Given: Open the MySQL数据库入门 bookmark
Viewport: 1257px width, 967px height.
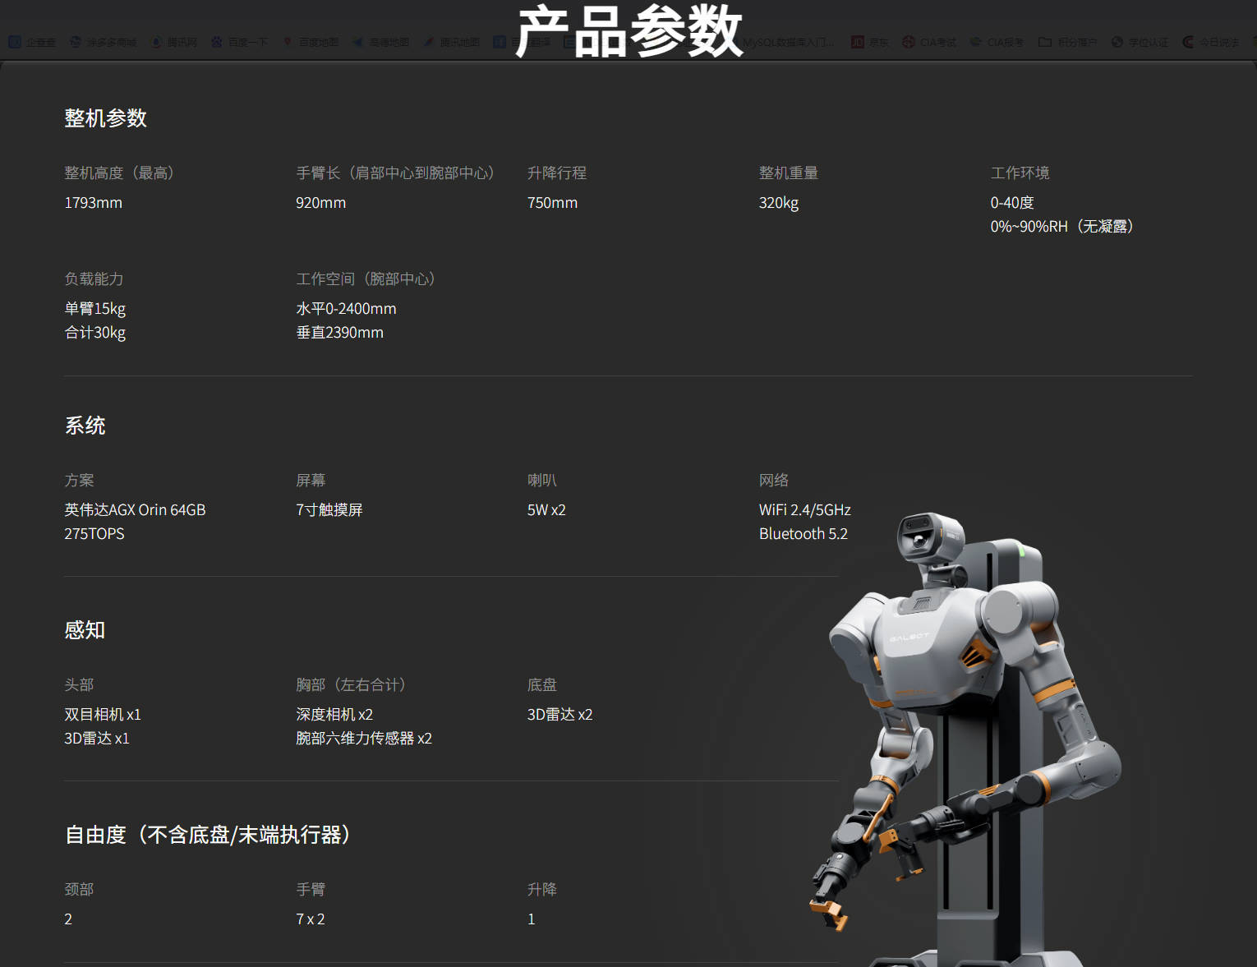Looking at the screenshot, I should (789, 42).
